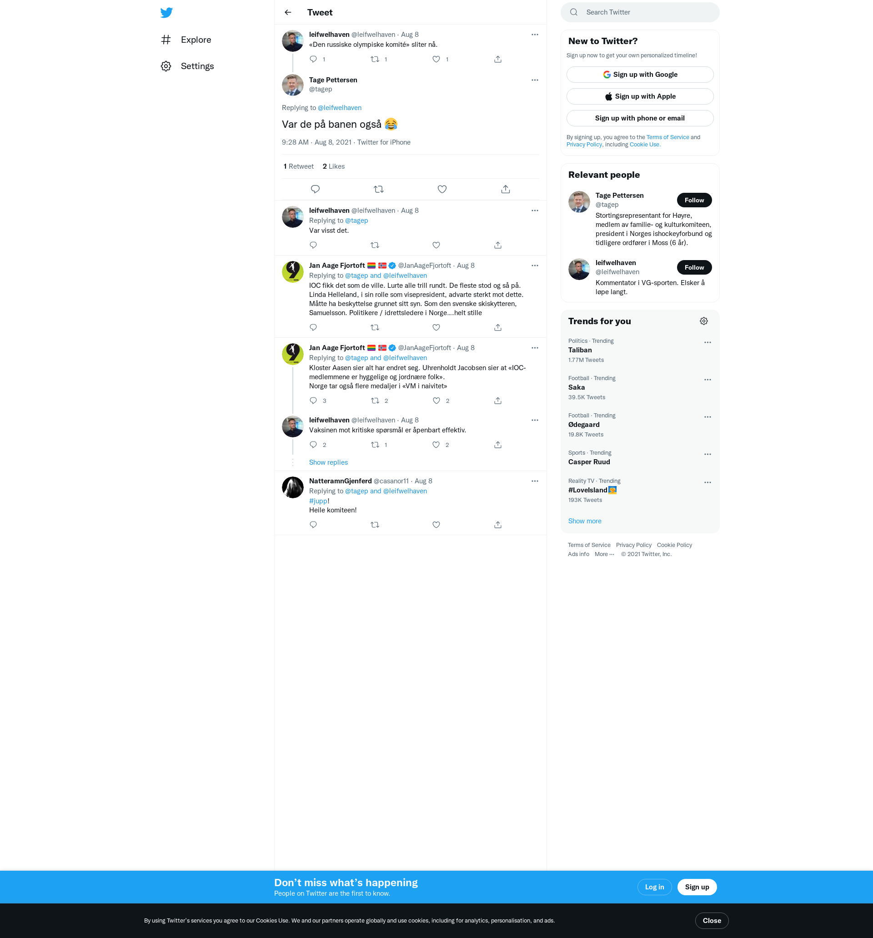The image size is (873, 938).
Task: View the 1 Retweet list
Action: pos(299,166)
